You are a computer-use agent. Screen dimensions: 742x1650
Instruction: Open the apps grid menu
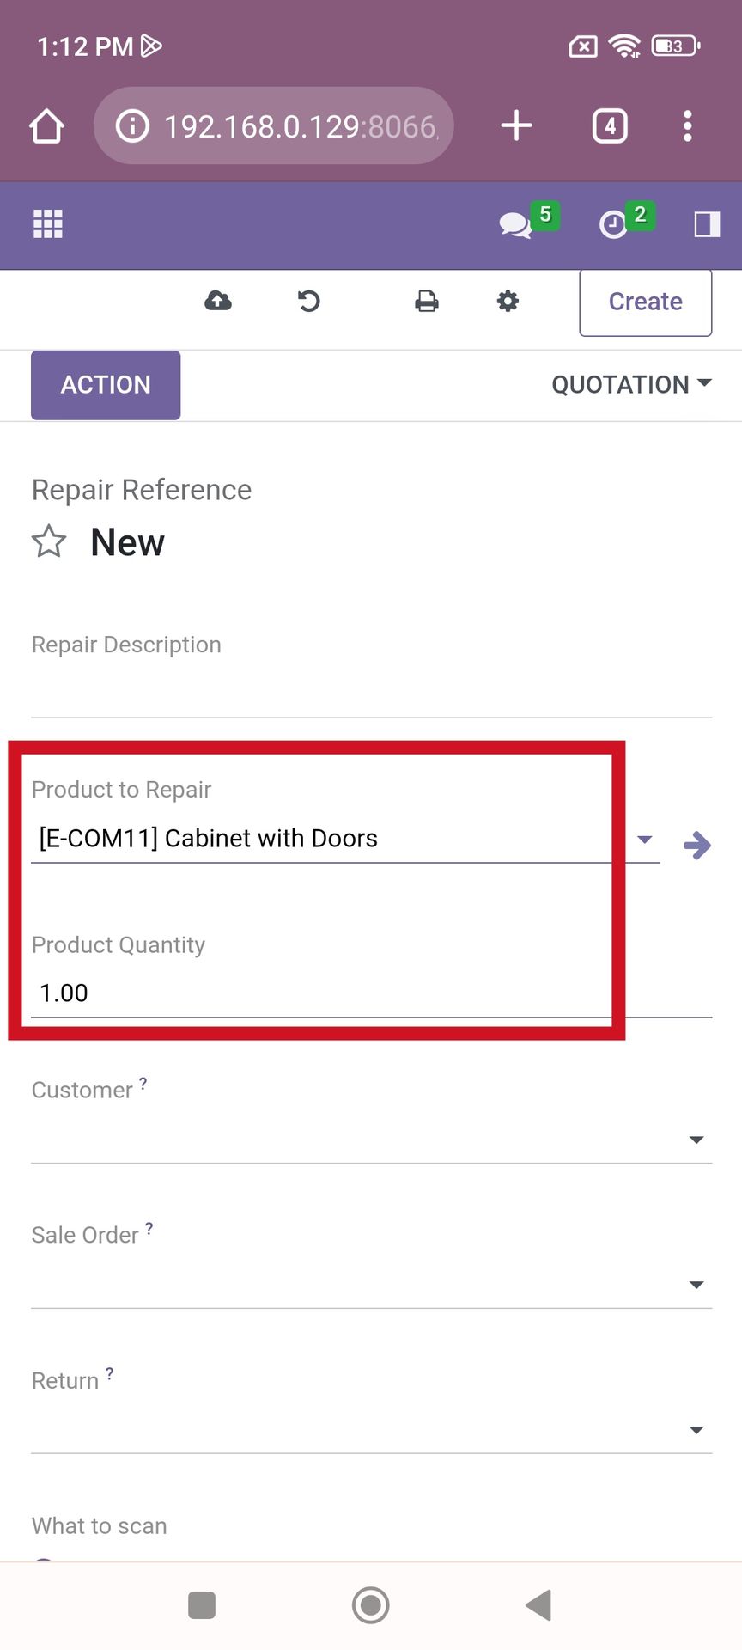click(48, 224)
